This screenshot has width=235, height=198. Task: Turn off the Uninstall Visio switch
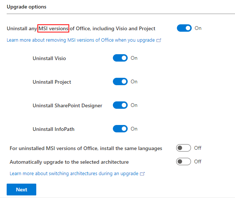(120, 58)
